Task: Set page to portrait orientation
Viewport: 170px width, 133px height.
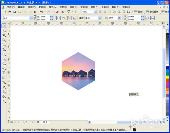Action: coord(58,18)
